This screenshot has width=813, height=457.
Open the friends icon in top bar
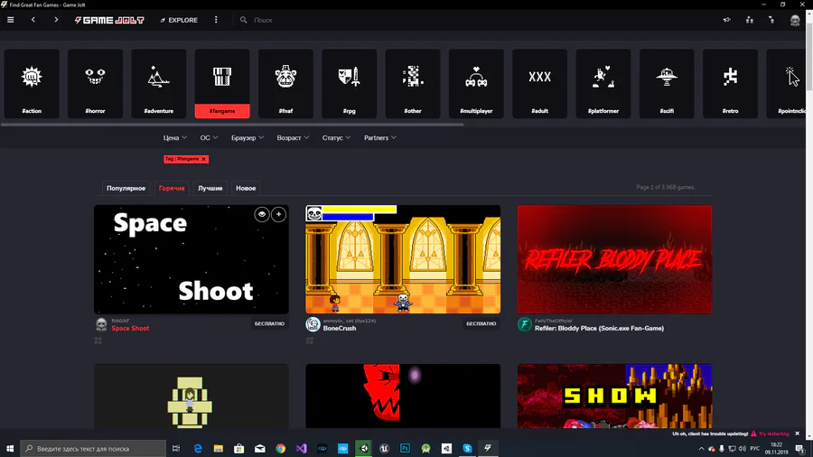pos(750,20)
